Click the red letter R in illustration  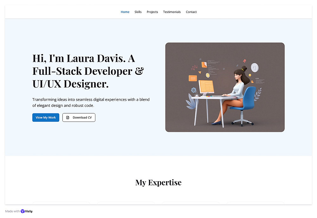point(244,61)
